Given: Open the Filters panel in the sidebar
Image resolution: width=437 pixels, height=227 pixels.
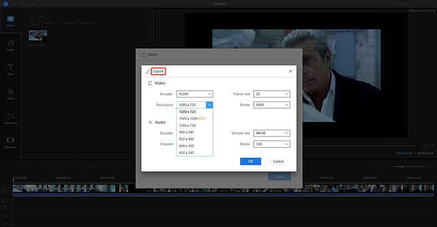Looking at the screenshot, I should tap(11, 94).
